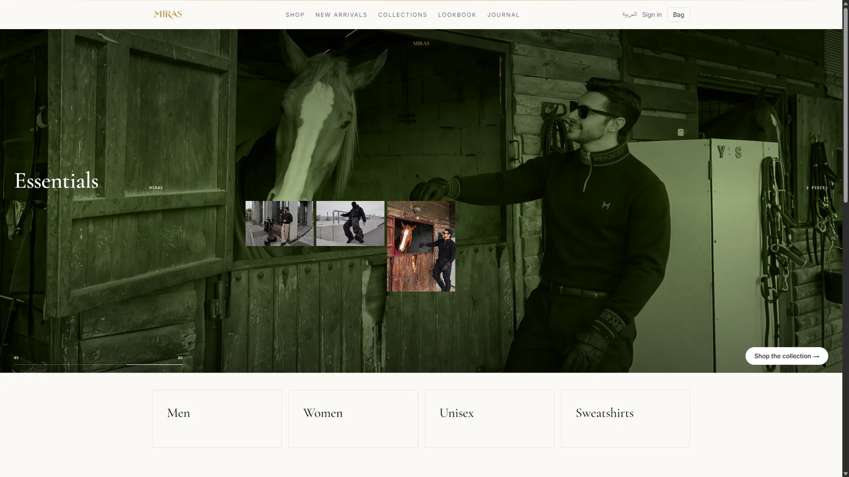Click the Essentials hero heading
The width and height of the screenshot is (849, 477).
point(56,181)
